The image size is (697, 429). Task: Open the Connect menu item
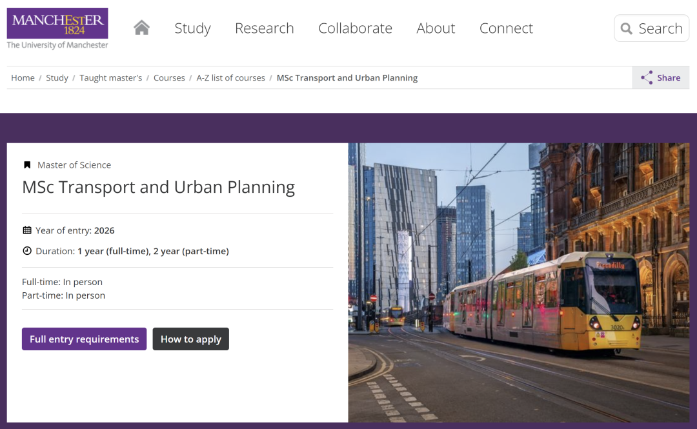506,28
